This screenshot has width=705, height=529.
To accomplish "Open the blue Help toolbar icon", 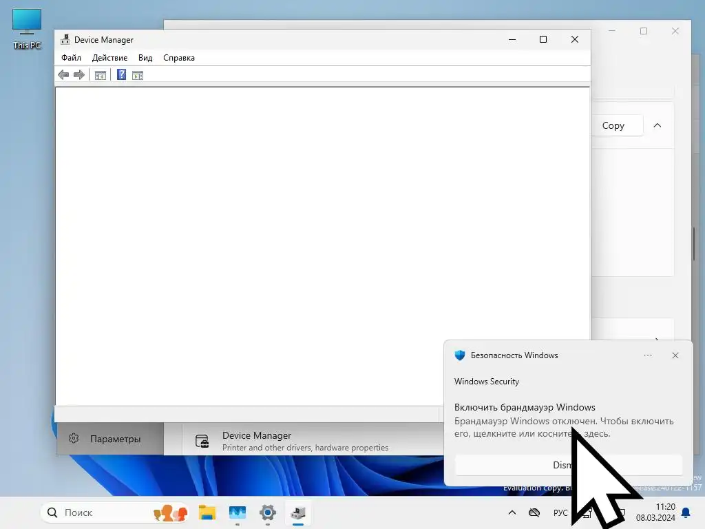I will [x=121, y=74].
